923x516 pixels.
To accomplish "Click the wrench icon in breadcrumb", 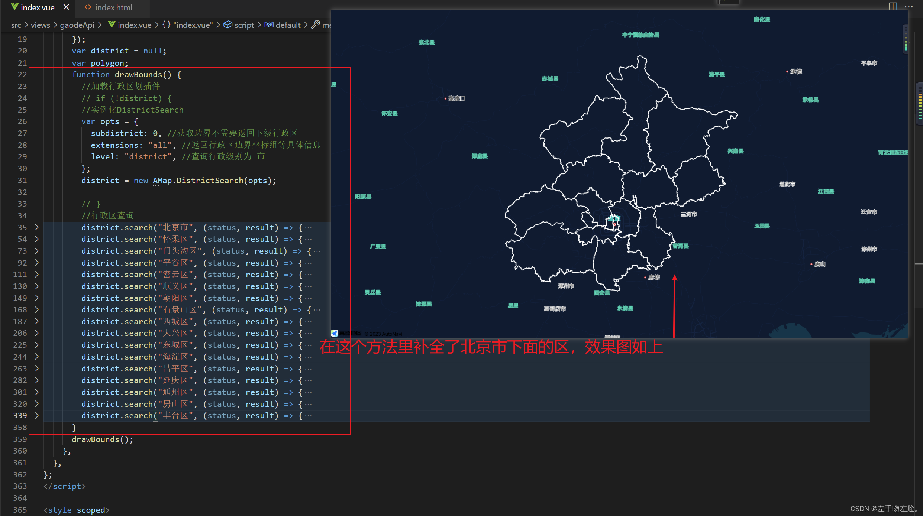I will 315,25.
